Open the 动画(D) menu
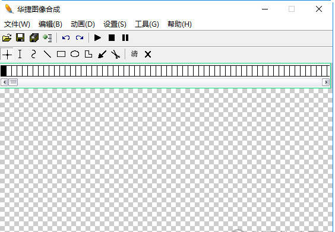This screenshot has height=232, width=335. [83, 24]
